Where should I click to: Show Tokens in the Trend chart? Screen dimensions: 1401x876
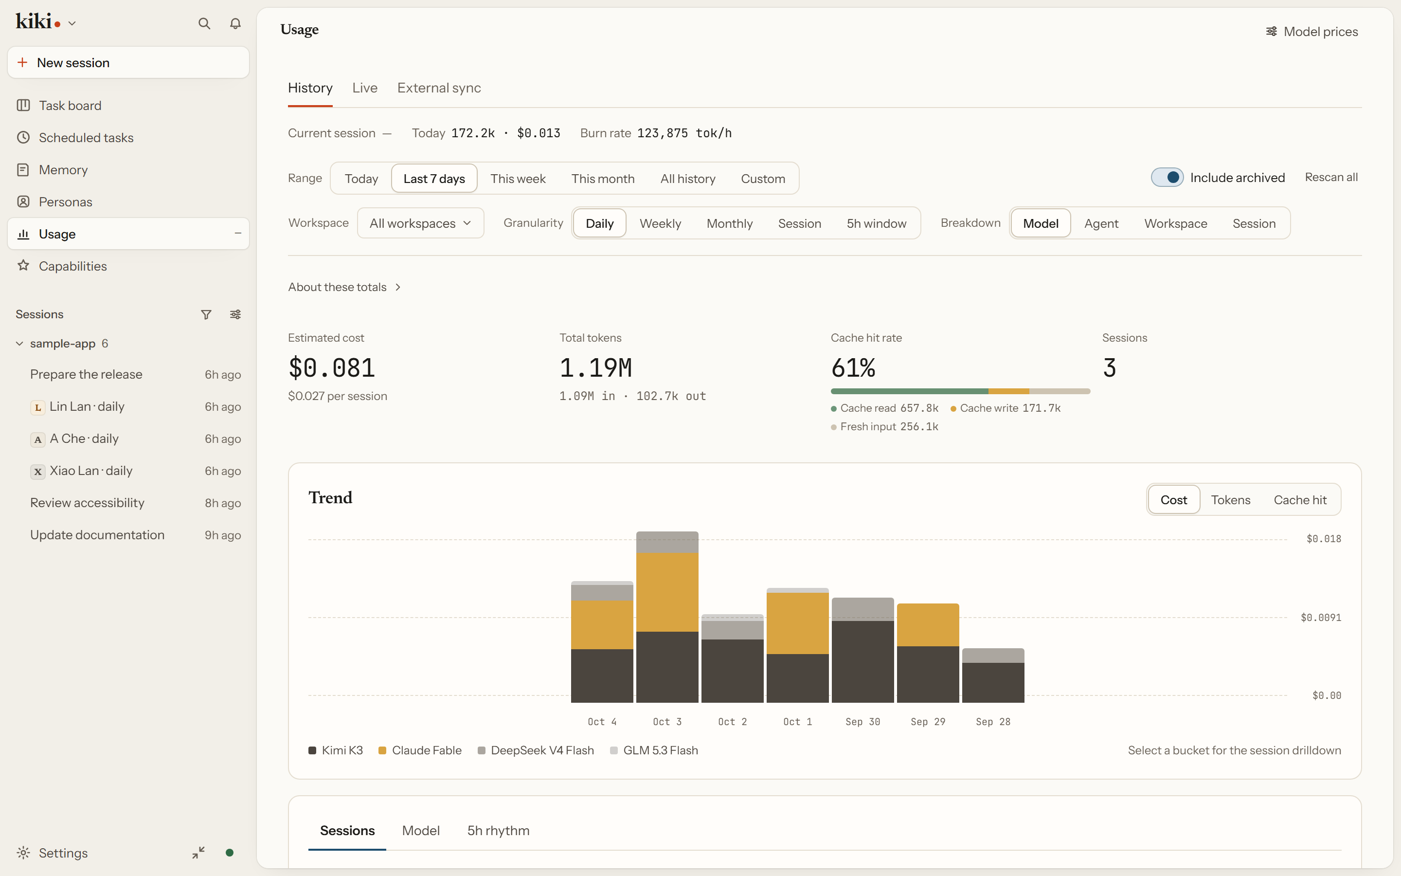tap(1230, 499)
